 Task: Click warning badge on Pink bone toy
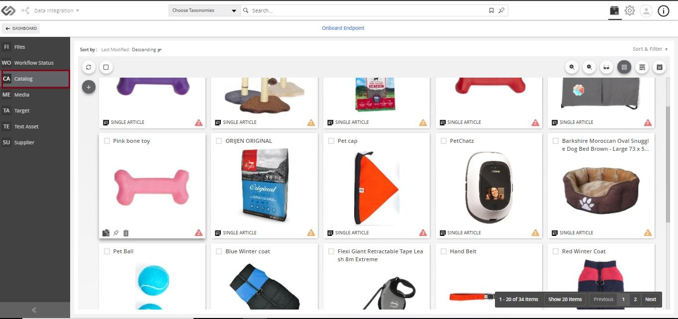click(x=198, y=233)
